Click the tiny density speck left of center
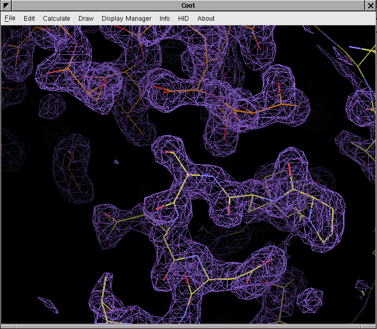This screenshot has width=377, height=329. pos(117,162)
